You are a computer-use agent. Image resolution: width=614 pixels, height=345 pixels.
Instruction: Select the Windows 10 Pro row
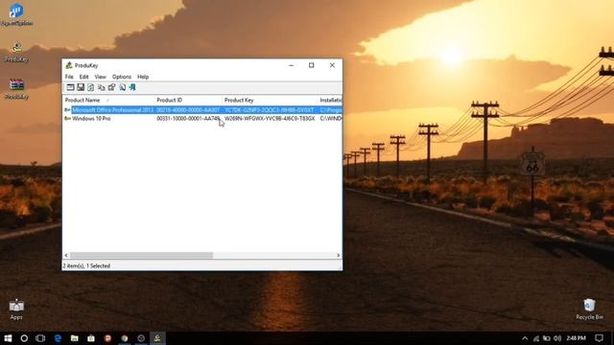[202, 118]
